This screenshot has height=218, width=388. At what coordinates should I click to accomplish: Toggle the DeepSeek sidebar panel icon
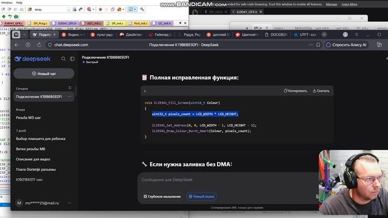pyautogui.click(x=72, y=59)
